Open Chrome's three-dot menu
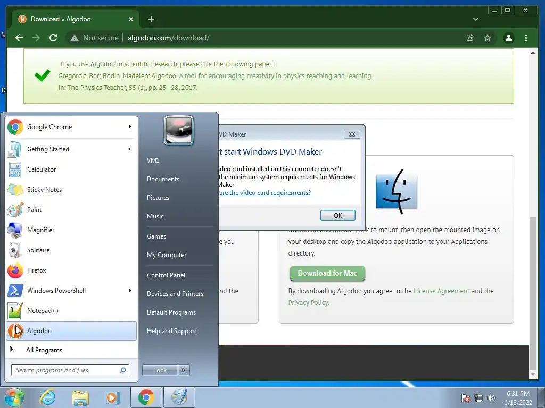 [526, 38]
